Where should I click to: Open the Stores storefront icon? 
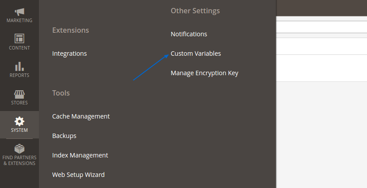pyautogui.click(x=19, y=94)
